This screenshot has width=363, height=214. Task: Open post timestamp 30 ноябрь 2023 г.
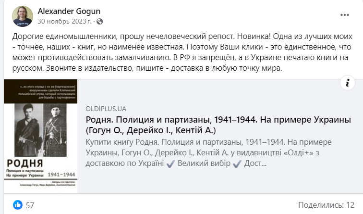click(65, 21)
